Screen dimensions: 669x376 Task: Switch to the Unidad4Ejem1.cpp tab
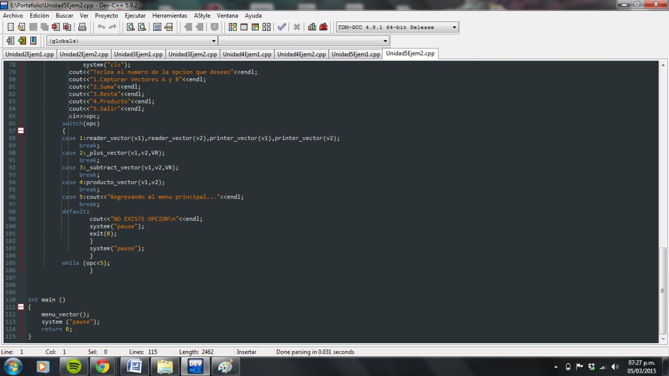point(247,54)
